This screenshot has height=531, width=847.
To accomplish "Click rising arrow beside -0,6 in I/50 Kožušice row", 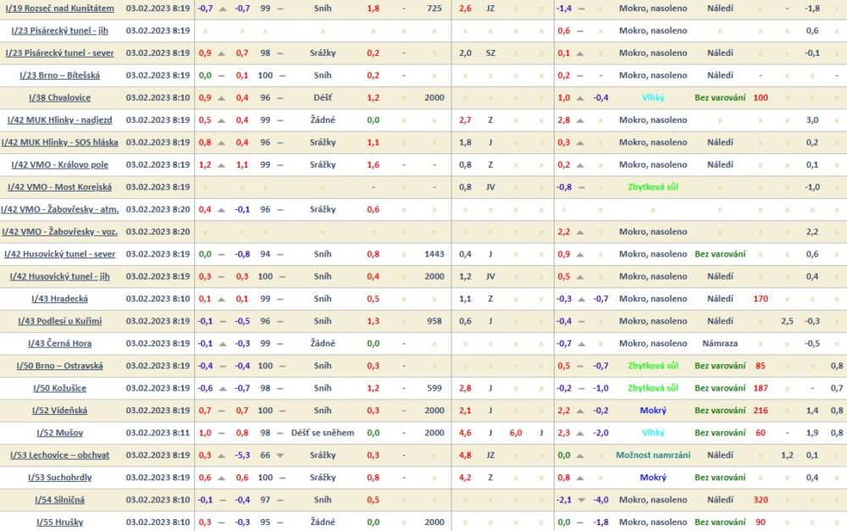I will tap(224, 389).
